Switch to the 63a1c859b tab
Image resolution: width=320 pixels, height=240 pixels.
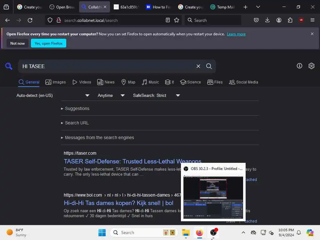pyautogui.click(x=126, y=7)
